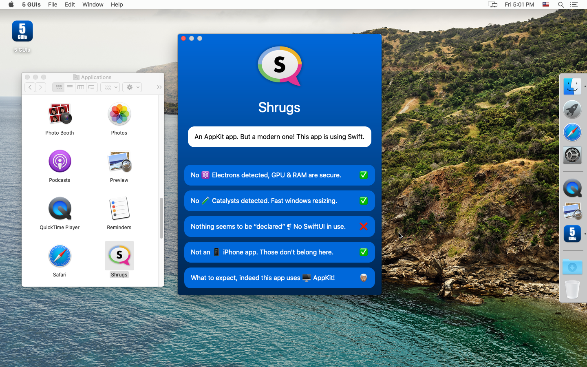Viewport: 587px width, 367px height.
Task: Expand hidden toolbar items with the chevrons
Action: click(x=159, y=87)
